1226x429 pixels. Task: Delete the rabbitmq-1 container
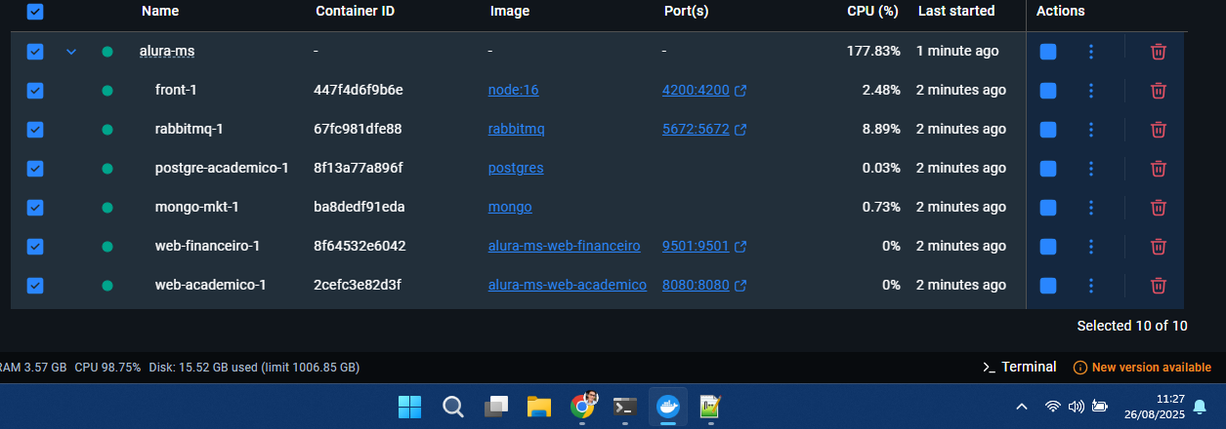[1158, 130]
